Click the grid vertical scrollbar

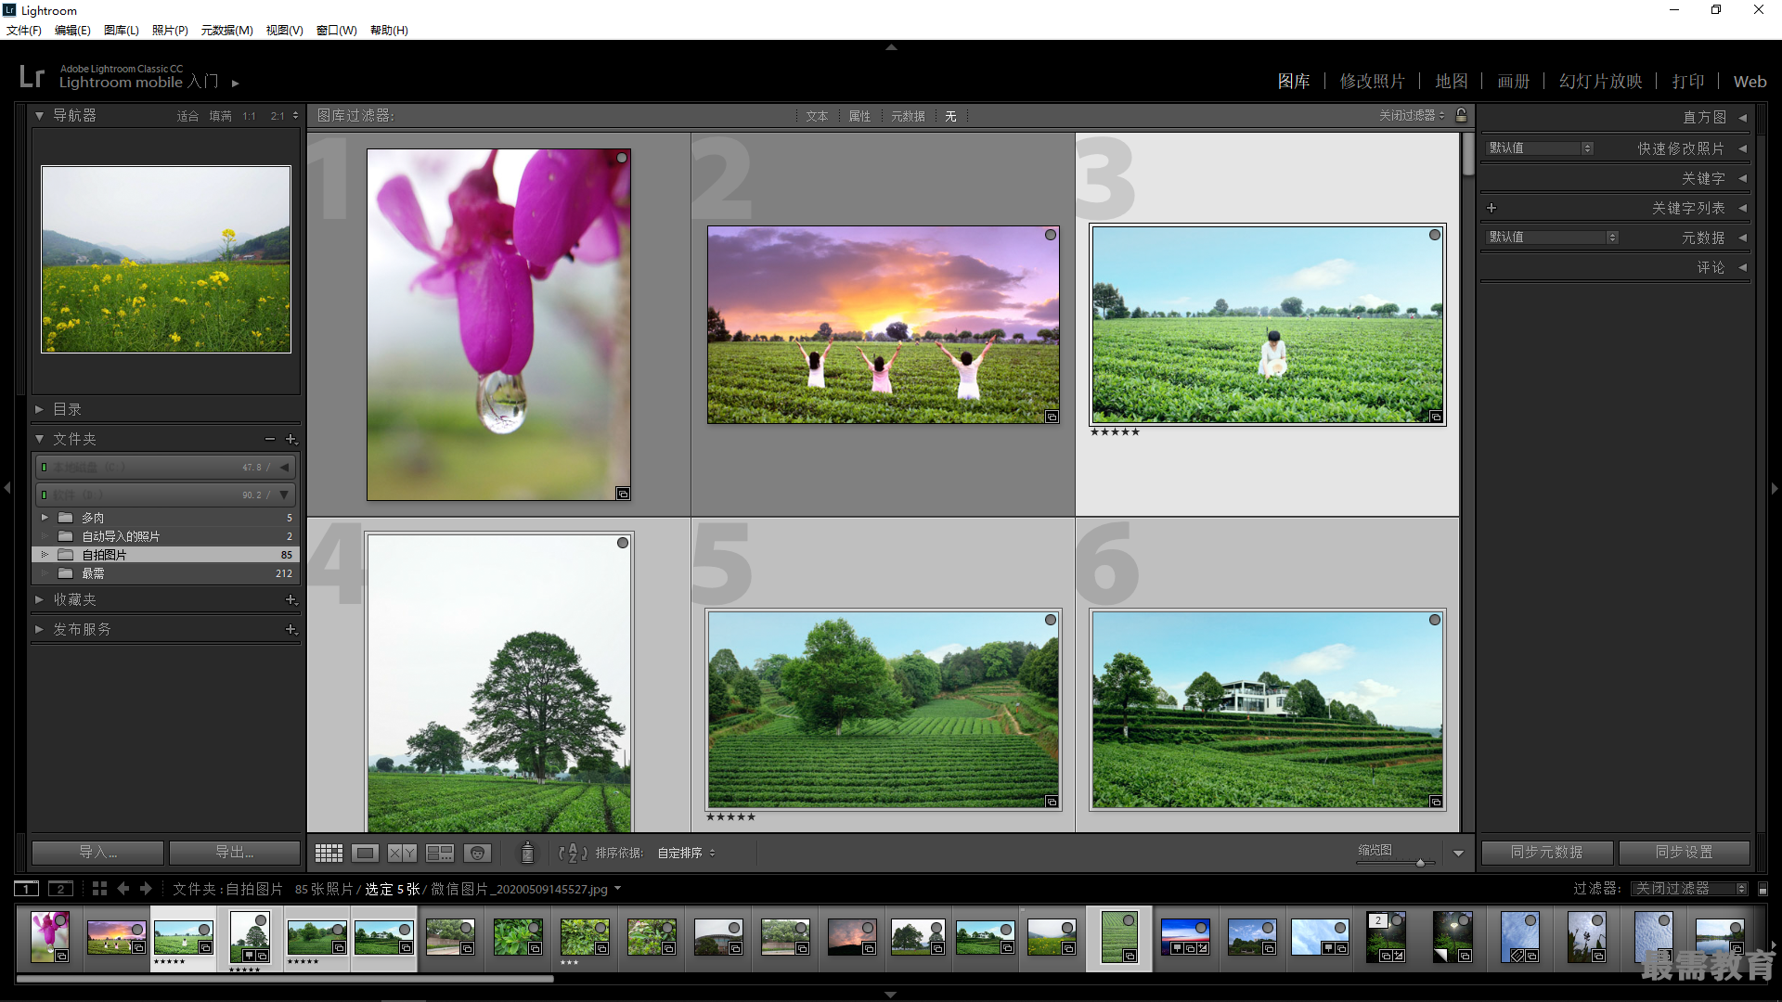pos(1468,154)
